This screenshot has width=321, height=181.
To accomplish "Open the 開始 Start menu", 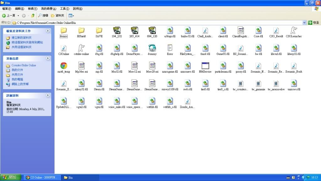I will [x=10, y=178].
